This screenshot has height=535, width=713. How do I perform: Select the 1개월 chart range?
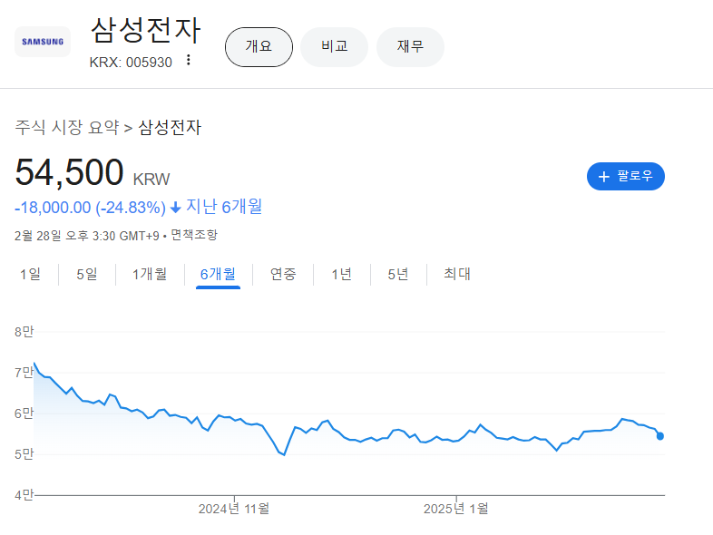pos(150,274)
